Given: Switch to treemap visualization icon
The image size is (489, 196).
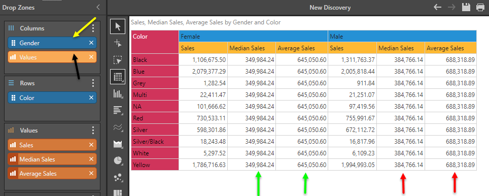Looking at the screenshot, I should click(x=118, y=192).
